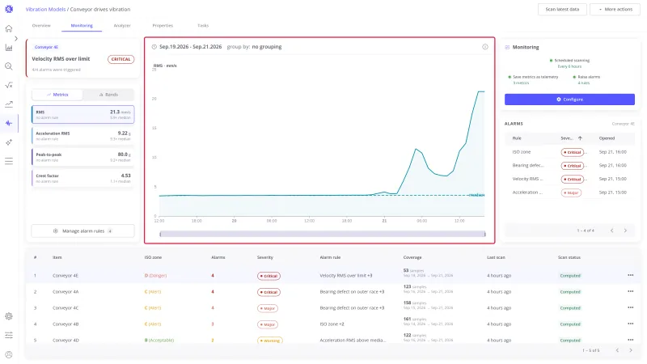Image resolution: width=647 pixels, height=364 pixels.
Task: Open the Acceleration alarm row
Action: click(569, 193)
